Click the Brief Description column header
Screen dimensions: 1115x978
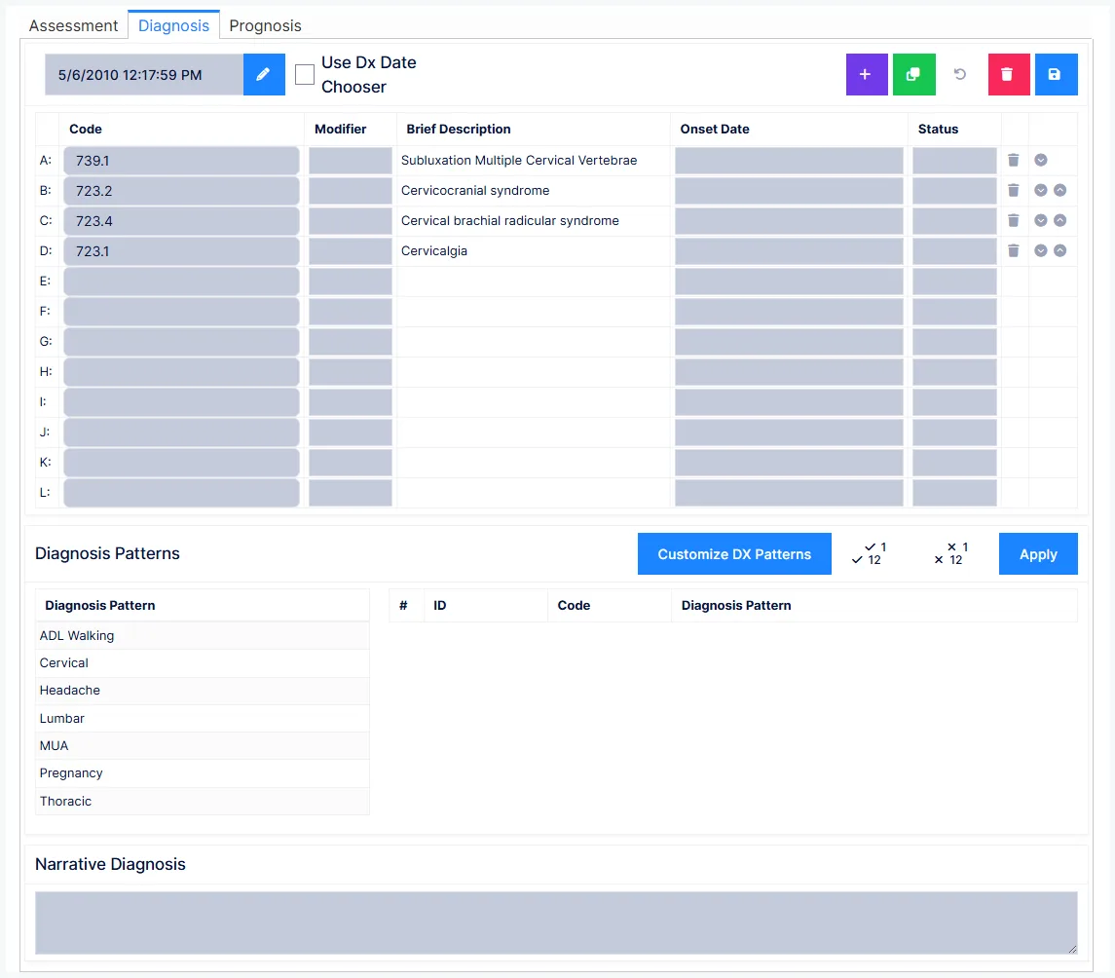459,129
